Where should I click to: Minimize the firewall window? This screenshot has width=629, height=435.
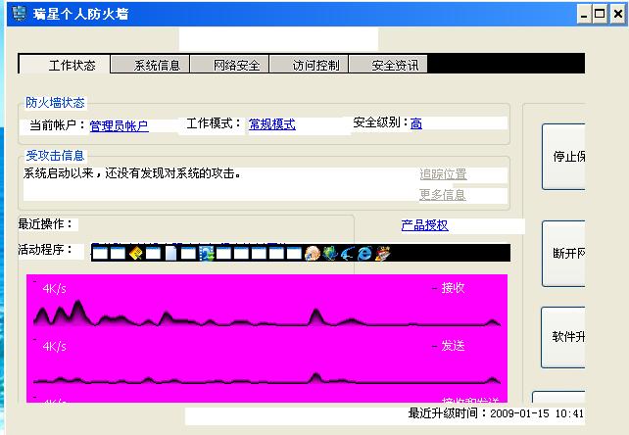pyautogui.click(x=584, y=15)
